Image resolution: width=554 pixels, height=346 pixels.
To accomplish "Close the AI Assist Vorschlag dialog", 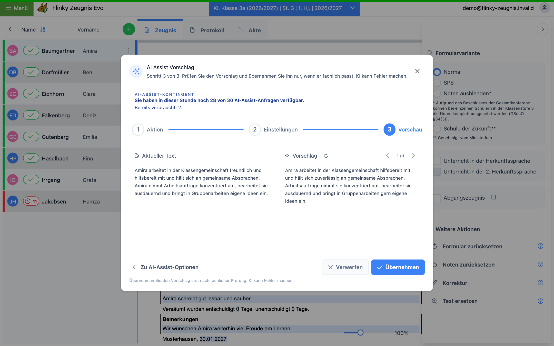I will click(x=417, y=71).
